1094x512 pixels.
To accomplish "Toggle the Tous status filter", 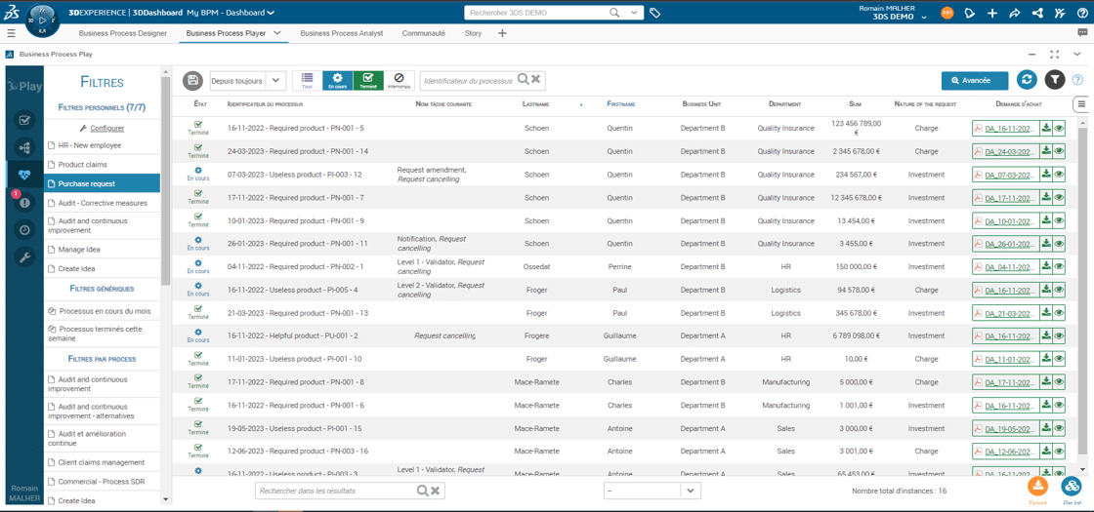I will pyautogui.click(x=307, y=81).
